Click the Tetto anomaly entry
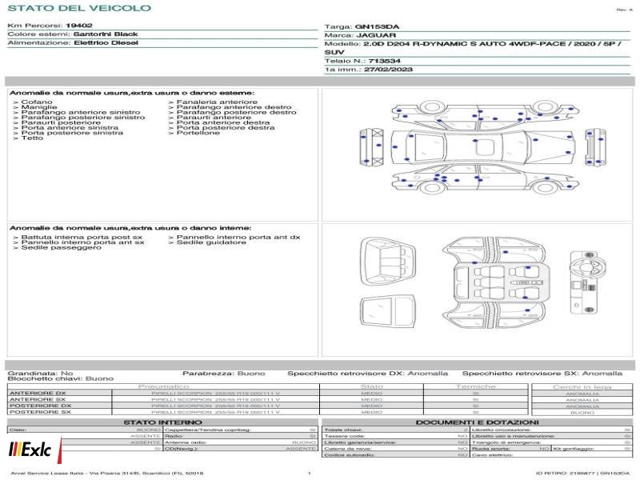The image size is (640, 480). (x=32, y=138)
